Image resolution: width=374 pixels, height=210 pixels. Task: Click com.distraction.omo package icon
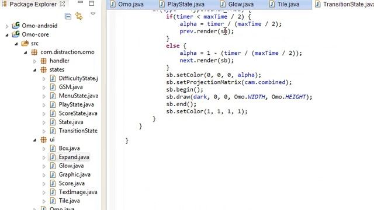pyautogui.click(x=34, y=52)
